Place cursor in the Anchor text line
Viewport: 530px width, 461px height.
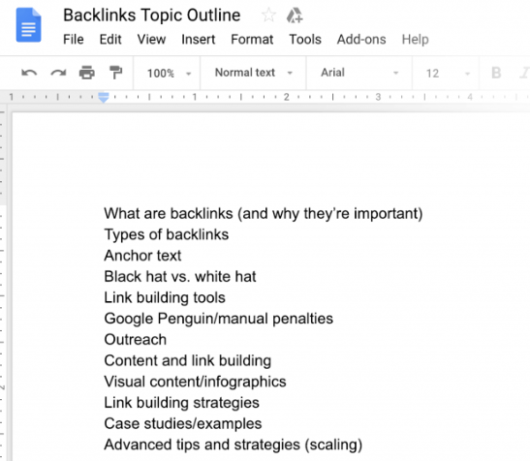(142, 256)
